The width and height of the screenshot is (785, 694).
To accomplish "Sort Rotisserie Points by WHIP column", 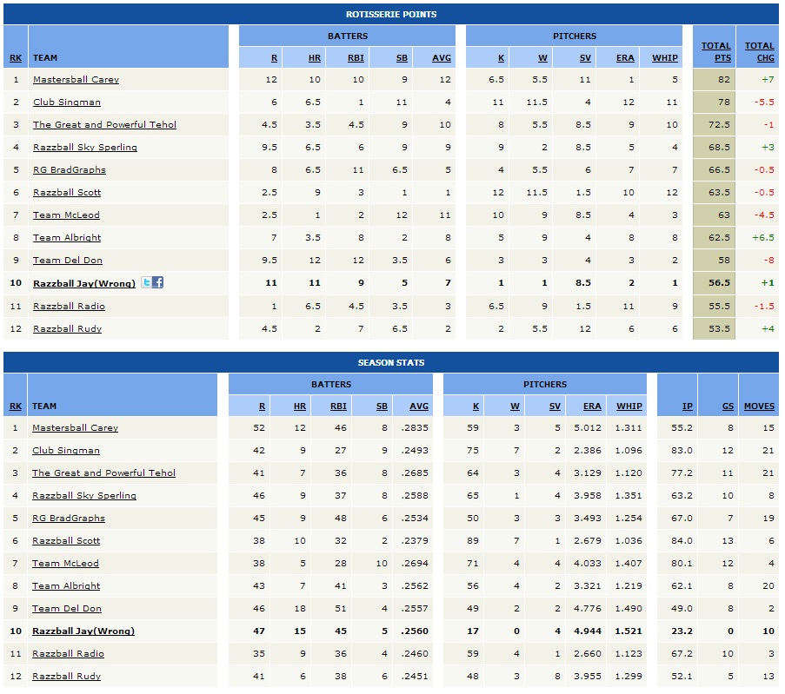I will click(665, 58).
